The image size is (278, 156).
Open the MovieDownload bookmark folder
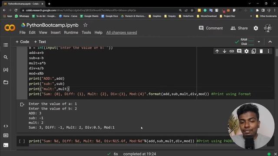tap(207, 16)
